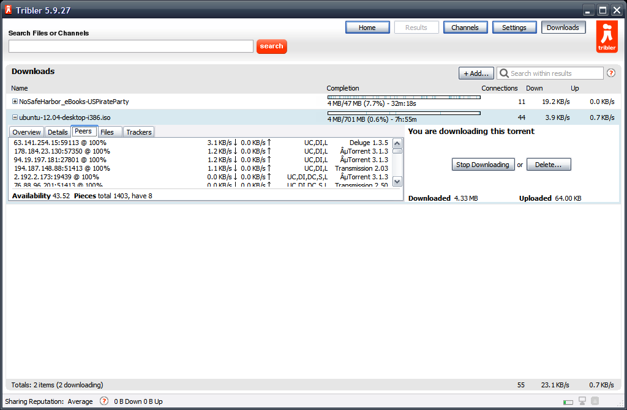Click the Deluge 1.3.5 client label
627x410 pixels.
(369, 143)
